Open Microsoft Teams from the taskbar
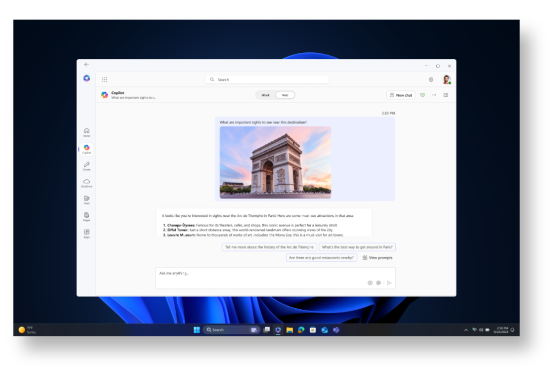Image resolution: width=554 pixels, height=375 pixels. pos(336,330)
